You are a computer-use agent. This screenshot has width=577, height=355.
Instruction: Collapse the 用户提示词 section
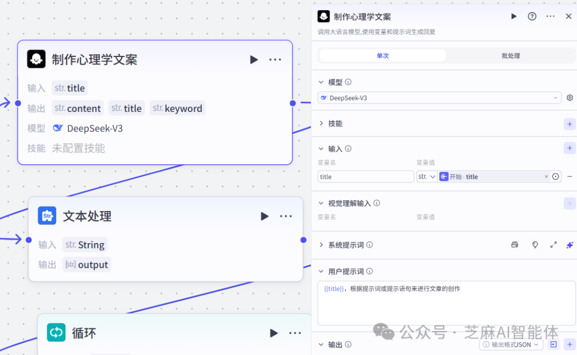tap(321, 271)
